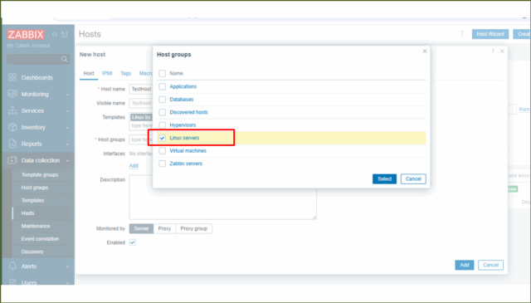Toggle the select-all Name checkbox
This screenshot has height=303, width=531.
click(163, 73)
